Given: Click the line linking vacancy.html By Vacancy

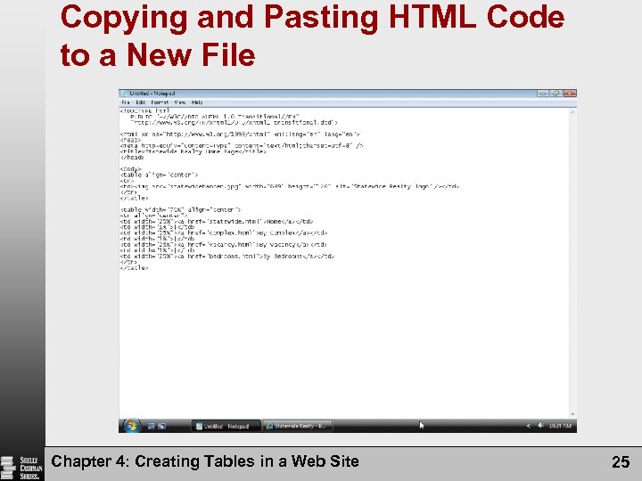Looking at the screenshot, I should [x=223, y=245].
